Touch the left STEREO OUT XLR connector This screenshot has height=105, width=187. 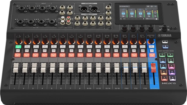click(x=84, y=9)
